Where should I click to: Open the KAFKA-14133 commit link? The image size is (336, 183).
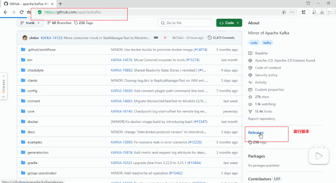click(x=52, y=38)
